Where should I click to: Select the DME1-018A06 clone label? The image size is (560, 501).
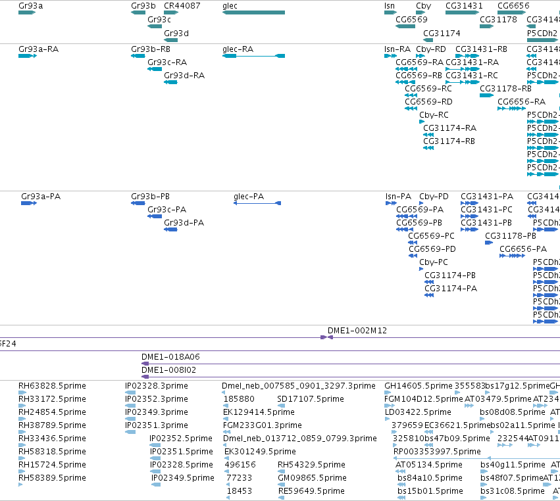point(170,357)
